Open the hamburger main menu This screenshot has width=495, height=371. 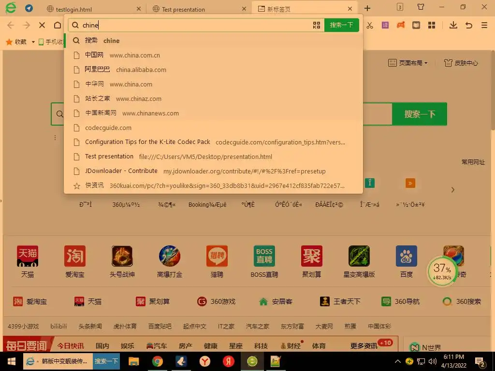pyautogui.click(x=484, y=25)
